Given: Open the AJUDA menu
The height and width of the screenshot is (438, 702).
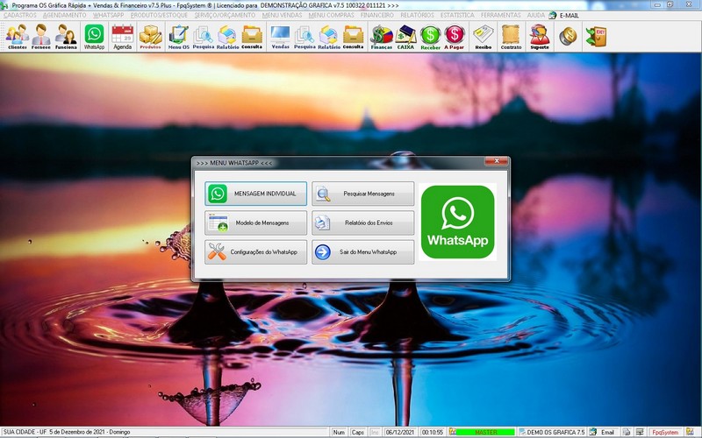Looking at the screenshot, I should click(535, 15).
